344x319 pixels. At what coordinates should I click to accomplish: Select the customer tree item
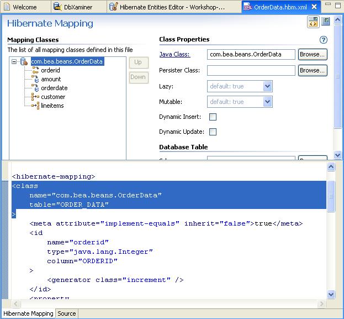53,97
